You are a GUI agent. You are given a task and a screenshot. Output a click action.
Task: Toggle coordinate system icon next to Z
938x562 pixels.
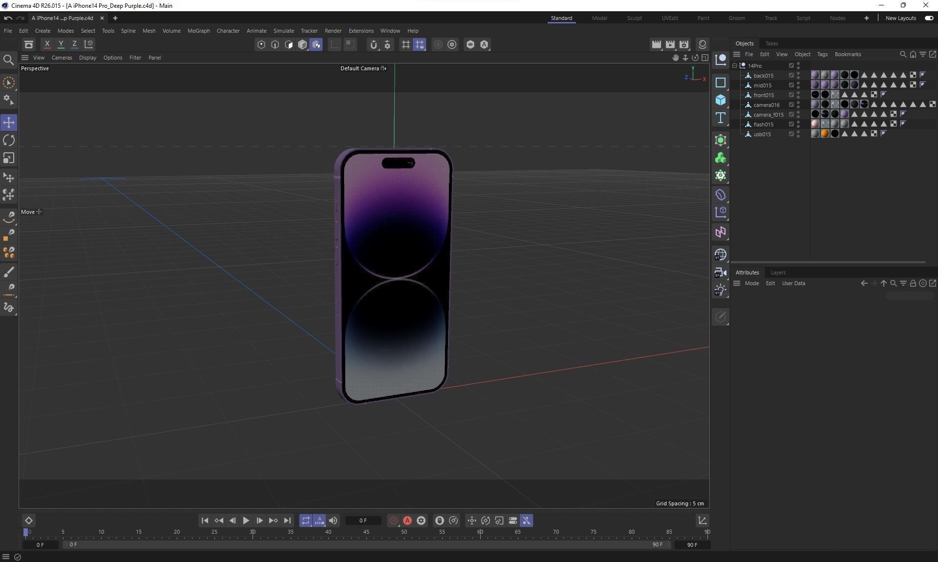88,44
